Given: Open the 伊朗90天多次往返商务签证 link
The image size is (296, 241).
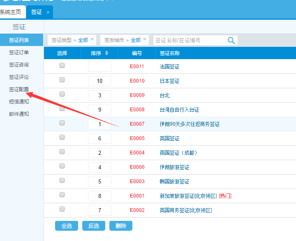Looking at the screenshot, I should [x=190, y=124].
